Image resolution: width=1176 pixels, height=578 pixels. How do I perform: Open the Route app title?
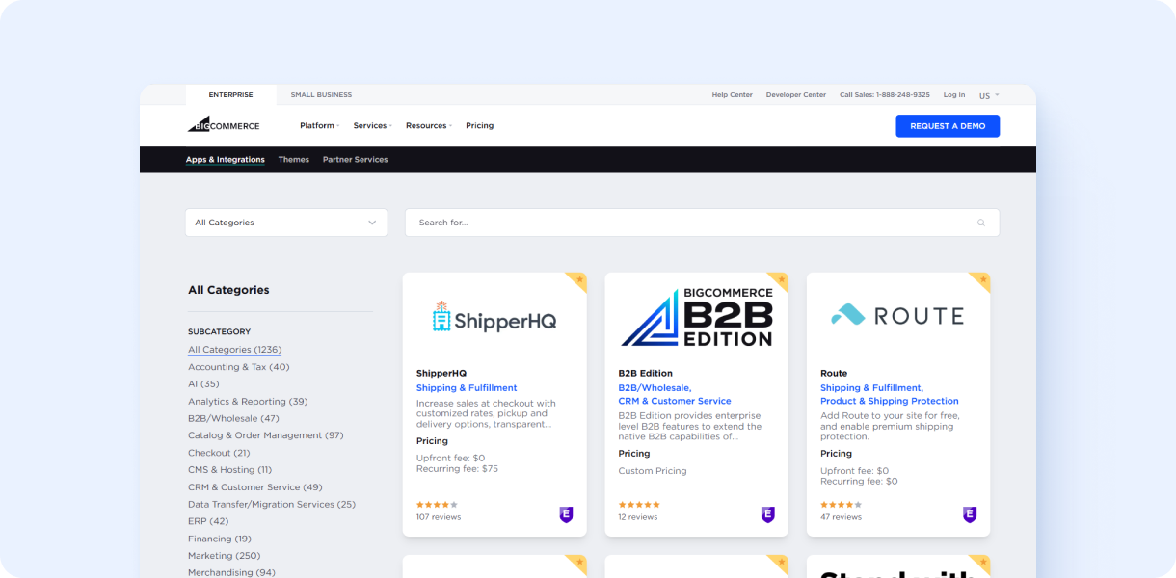click(x=834, y=374)
